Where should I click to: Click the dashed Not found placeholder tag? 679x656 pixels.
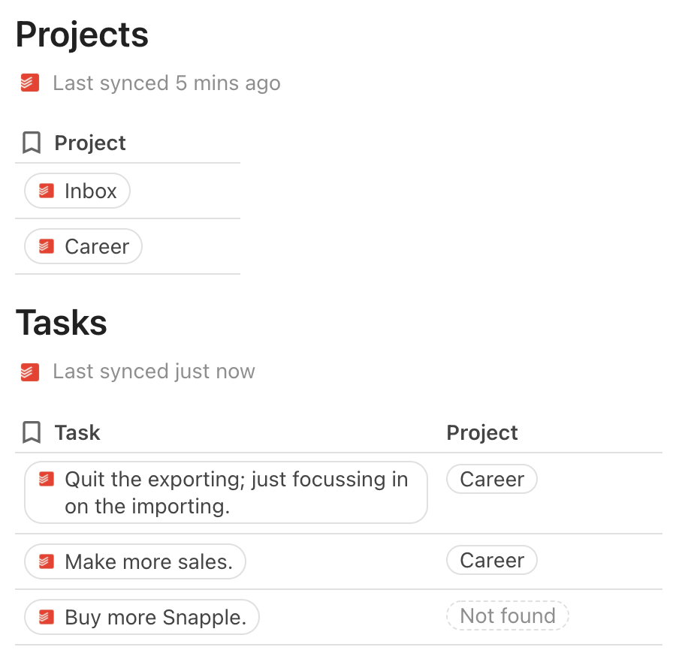click(x=507, y=615)
